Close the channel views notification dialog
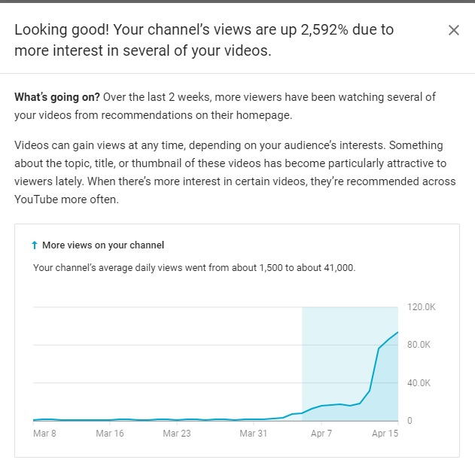Viewport: 475px width, 475px height. pyautogui.click(x=453, y=30)
